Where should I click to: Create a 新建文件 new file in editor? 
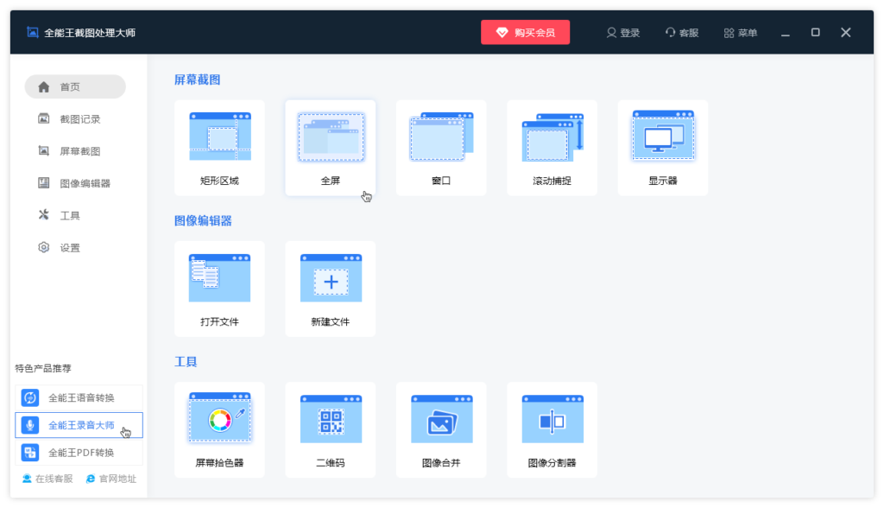click(x=331, y=288)
